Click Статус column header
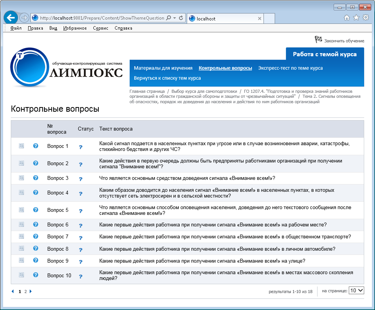375x310 pixels. coord(86,129)
